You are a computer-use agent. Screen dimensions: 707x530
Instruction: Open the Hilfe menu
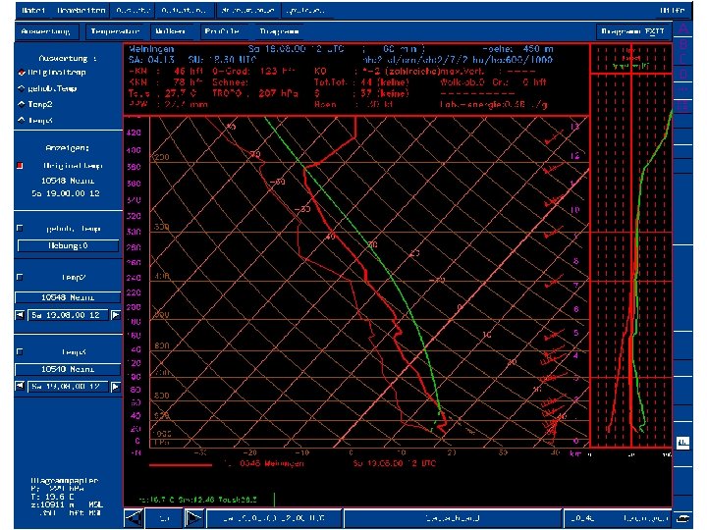(x=673, y=11)
